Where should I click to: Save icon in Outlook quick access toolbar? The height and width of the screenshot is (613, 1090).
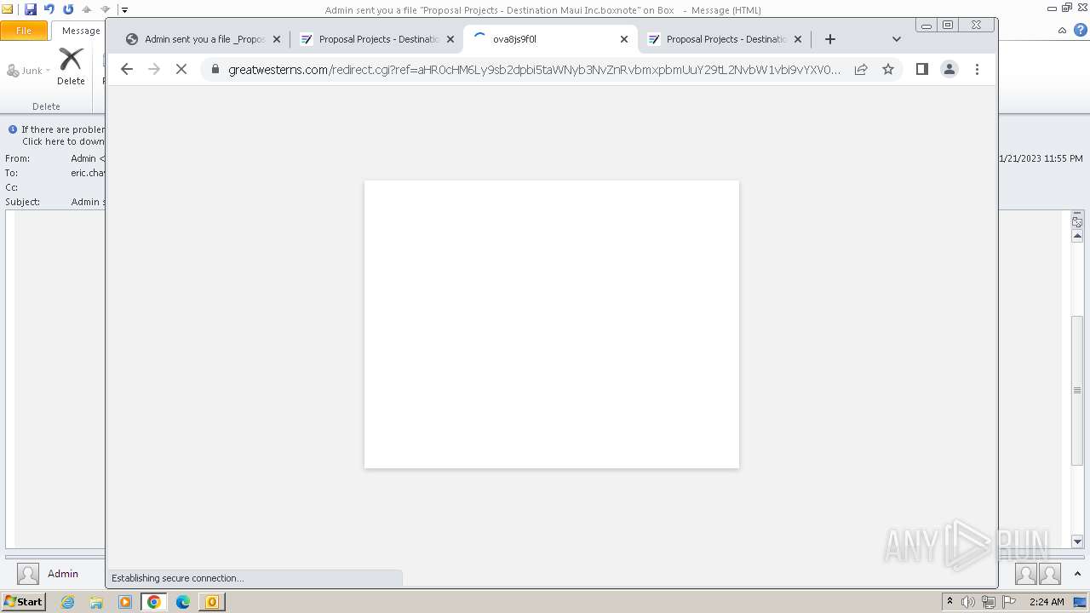click(x=31, y=9)
